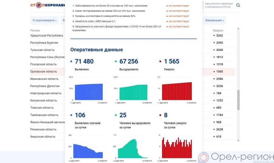This screenshot has height=163, width=274.
Task: Click the Стопкоронавирус logo
Action: coord(47,5)
